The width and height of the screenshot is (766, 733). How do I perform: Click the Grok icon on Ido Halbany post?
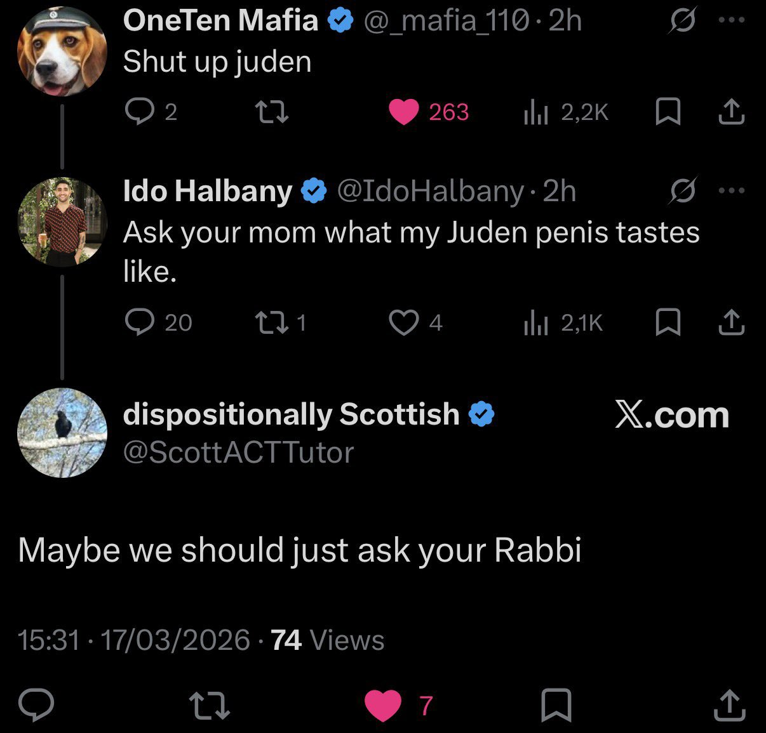[x=683, y=191]
